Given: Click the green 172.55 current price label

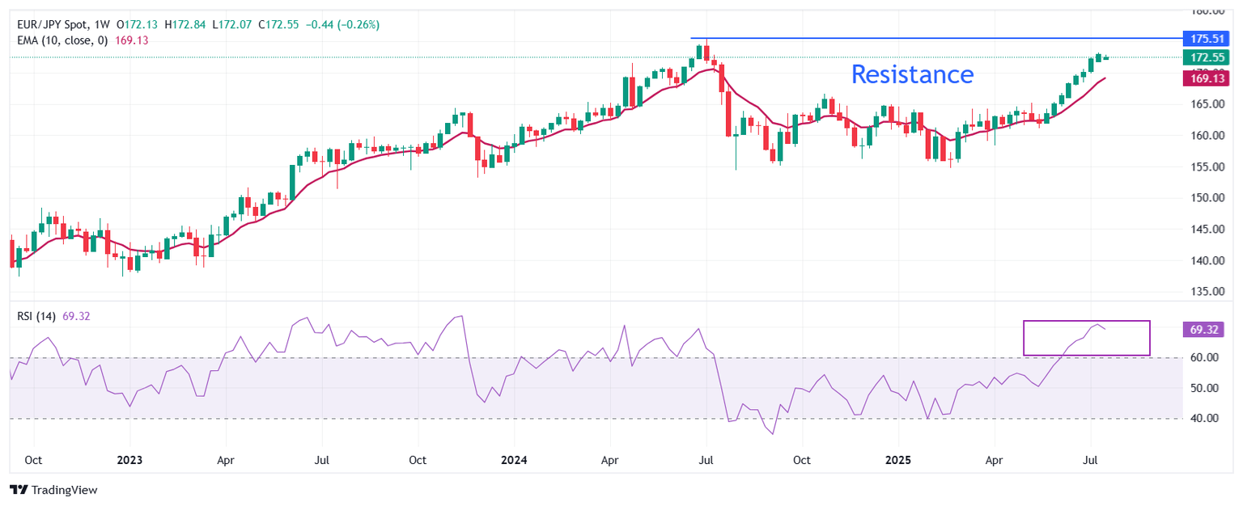Looking at the screenshot, I should coord(1205,57).
